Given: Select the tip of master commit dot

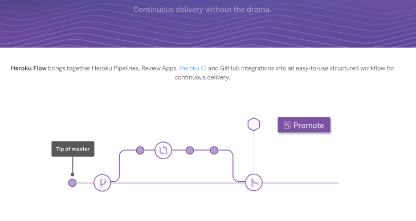Looking at the screenshot, I should (72, 183).
